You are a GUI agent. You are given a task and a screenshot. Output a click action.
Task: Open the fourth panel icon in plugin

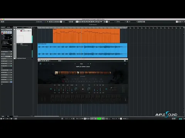pyautogui.click(x=53, y=64)
